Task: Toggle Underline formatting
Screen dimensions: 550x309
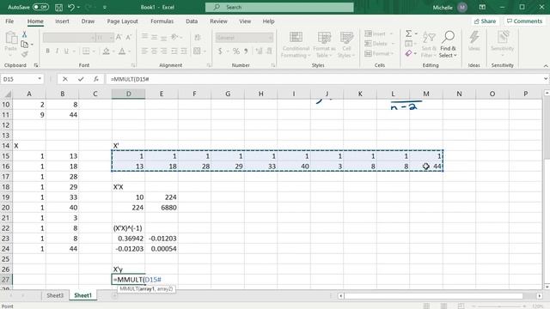Action: tap(66, 51)
